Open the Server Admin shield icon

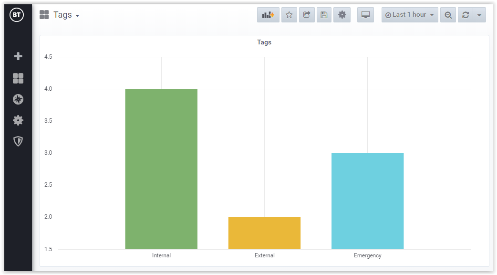(18, 141)
